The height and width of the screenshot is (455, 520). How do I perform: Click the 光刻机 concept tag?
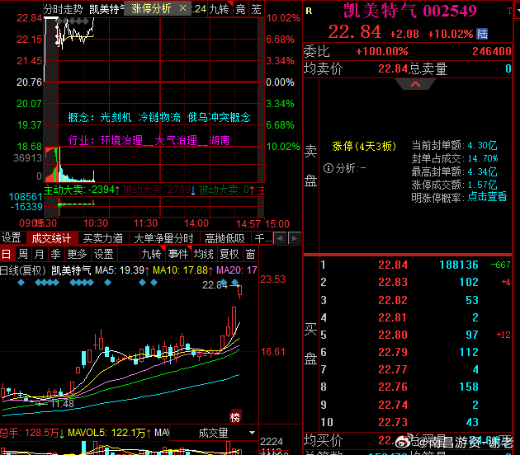pos(116,117)
